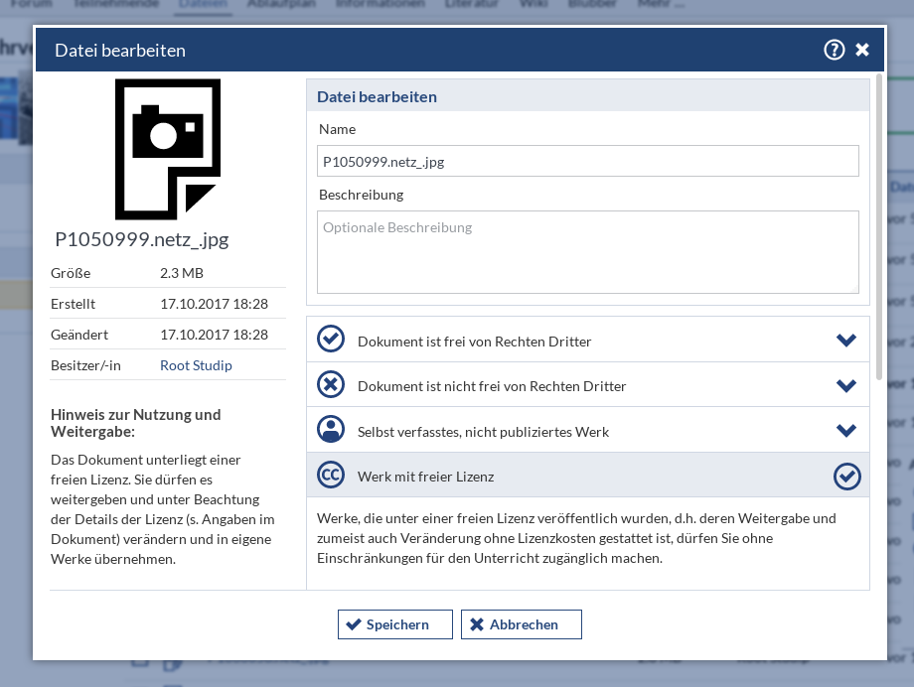Focus the Name input field
This screenshot has width=914, height=687.
(588, 161)
